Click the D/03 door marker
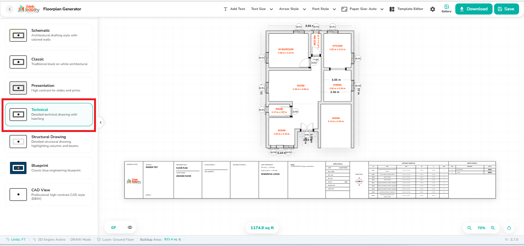Viewport: 524px width, 246px height. click(295, 111)
